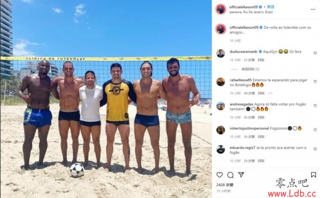Share the post via paper plane icon
This screenshot has width=320, height=198.
coord(241,175)
